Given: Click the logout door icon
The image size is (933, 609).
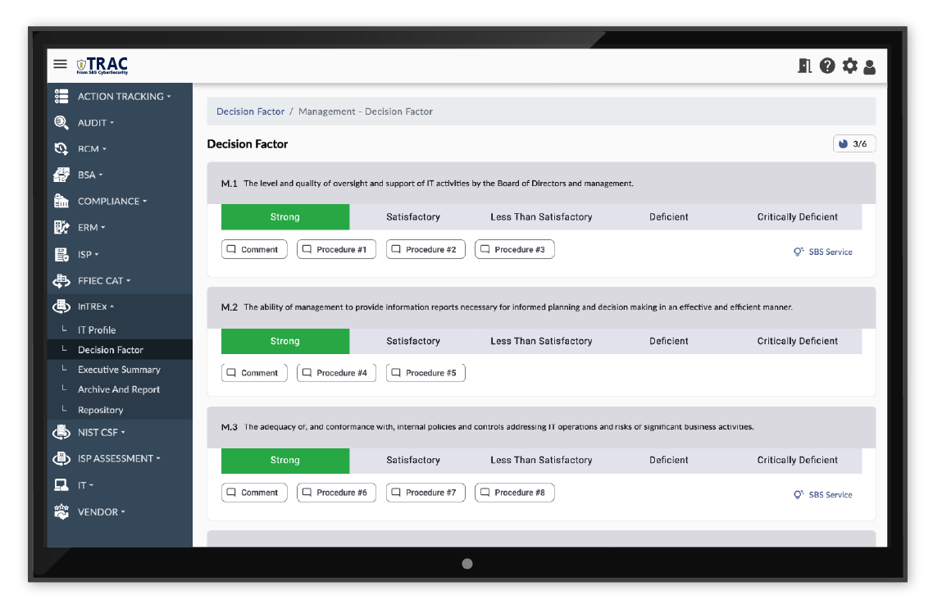Looking at the screenshot, I should (x=804, y=66).
